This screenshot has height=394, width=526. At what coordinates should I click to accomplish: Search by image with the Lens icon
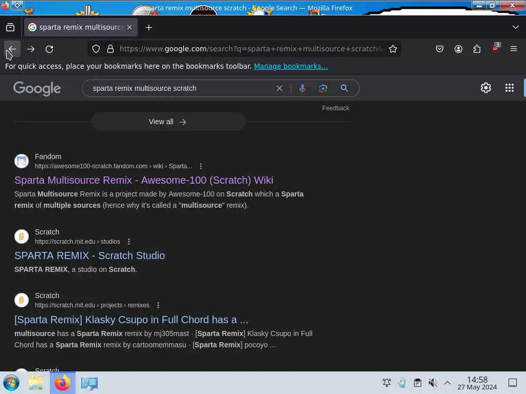pos(323,88)
